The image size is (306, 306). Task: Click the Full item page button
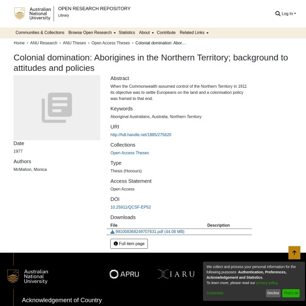click(x=129, y=244)
